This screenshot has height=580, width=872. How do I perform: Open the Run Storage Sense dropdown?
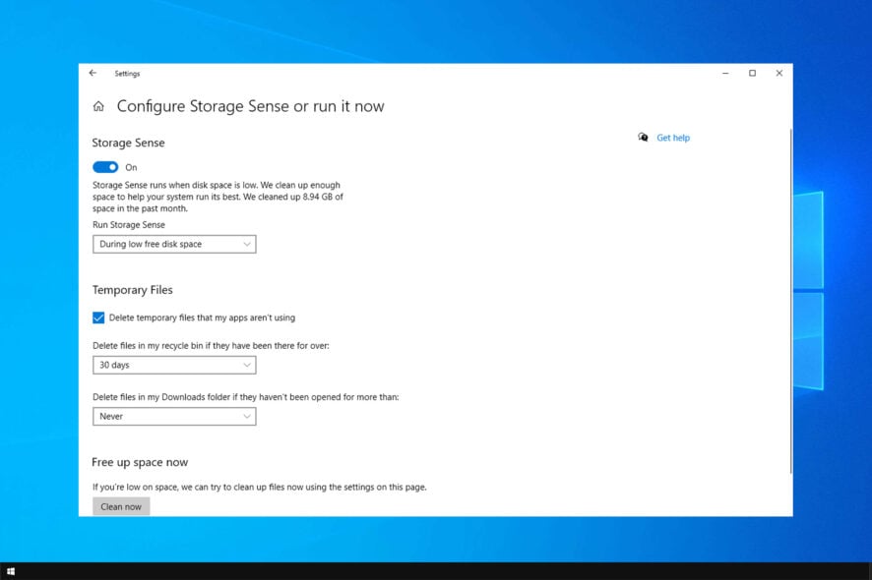pyautogui.click(x=174, y=244)
